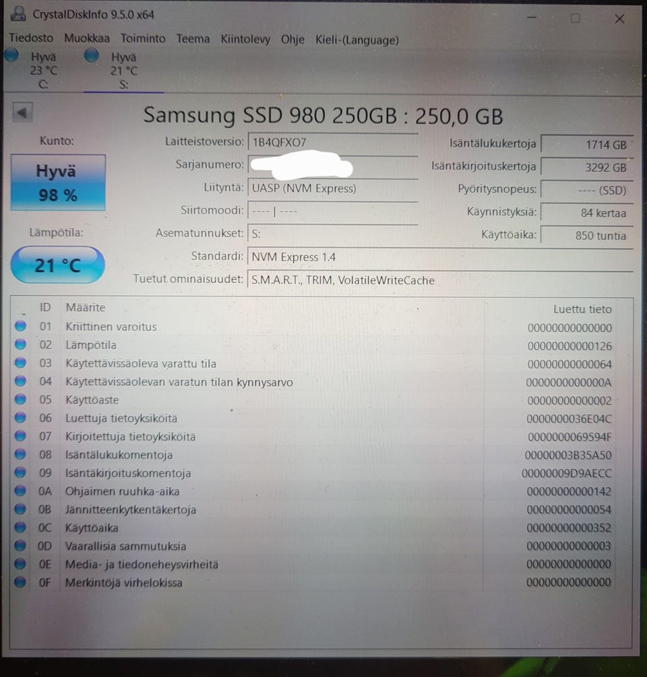The image size is (647, 677).
Task: Click the Liityntä field UASP (NVM Express)
Action: (333, 188)
